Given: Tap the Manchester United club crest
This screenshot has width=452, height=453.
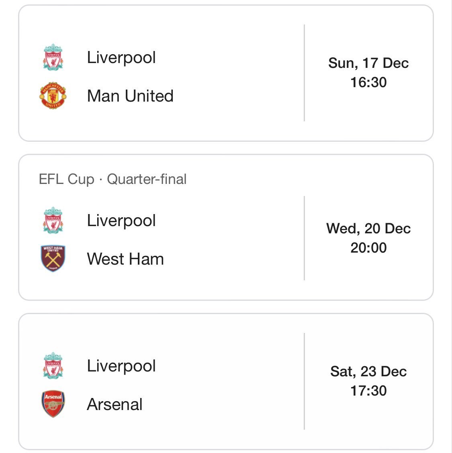Looking at the screenshot, I should 53,96.
